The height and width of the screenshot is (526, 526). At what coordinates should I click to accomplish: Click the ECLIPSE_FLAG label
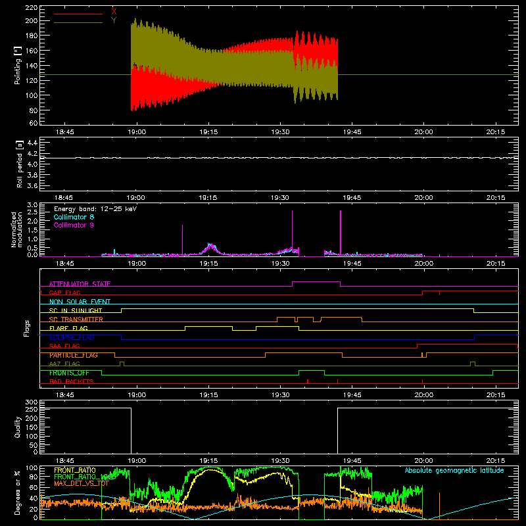click(x=72, y=337)
